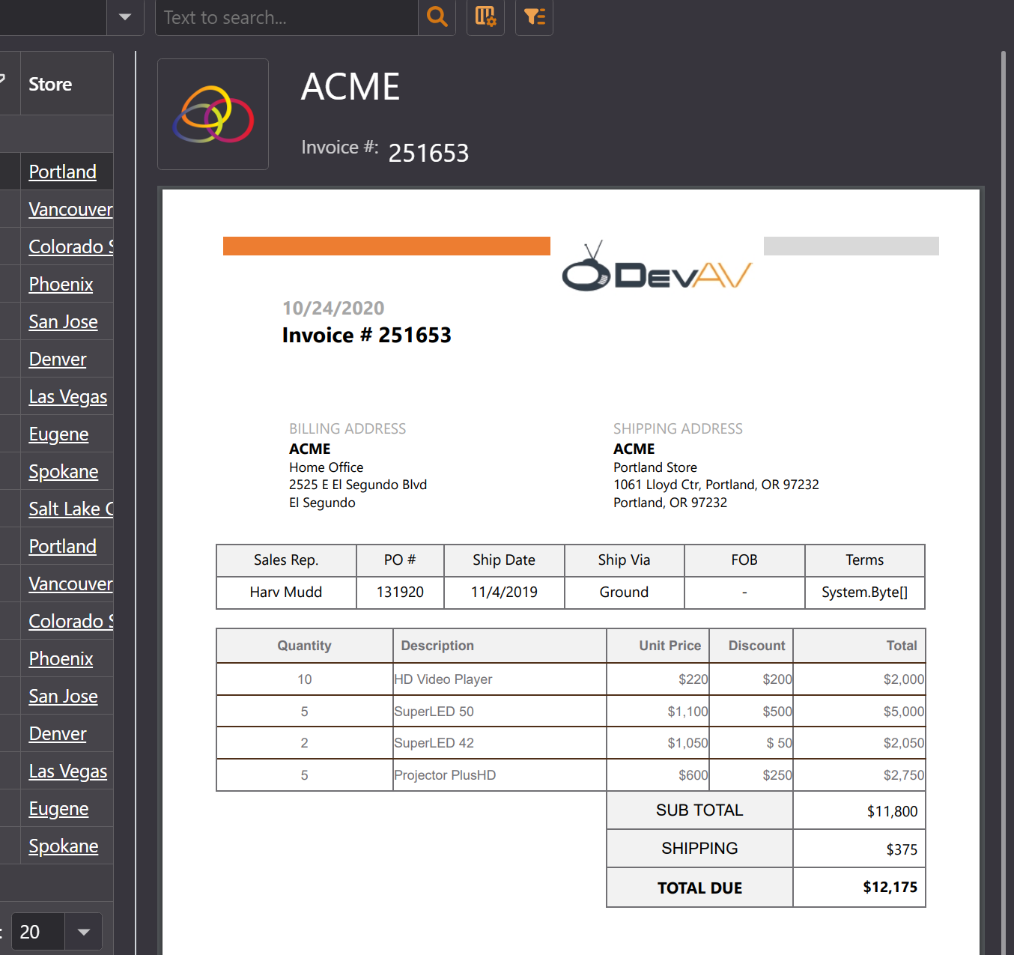Image resolution: width=1014 pixels, height=955 pixels.
Task: Click the sub total value $11,800
Action: pyautogui.click(x=892, y=811)
